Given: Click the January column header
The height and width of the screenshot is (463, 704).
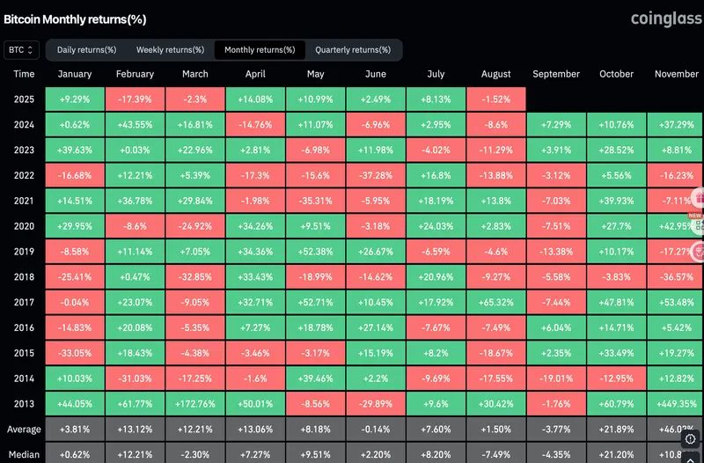Looking at the screenshot, I should point(75,74).
